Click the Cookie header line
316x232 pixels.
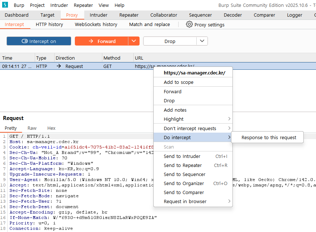pos(81,147)
